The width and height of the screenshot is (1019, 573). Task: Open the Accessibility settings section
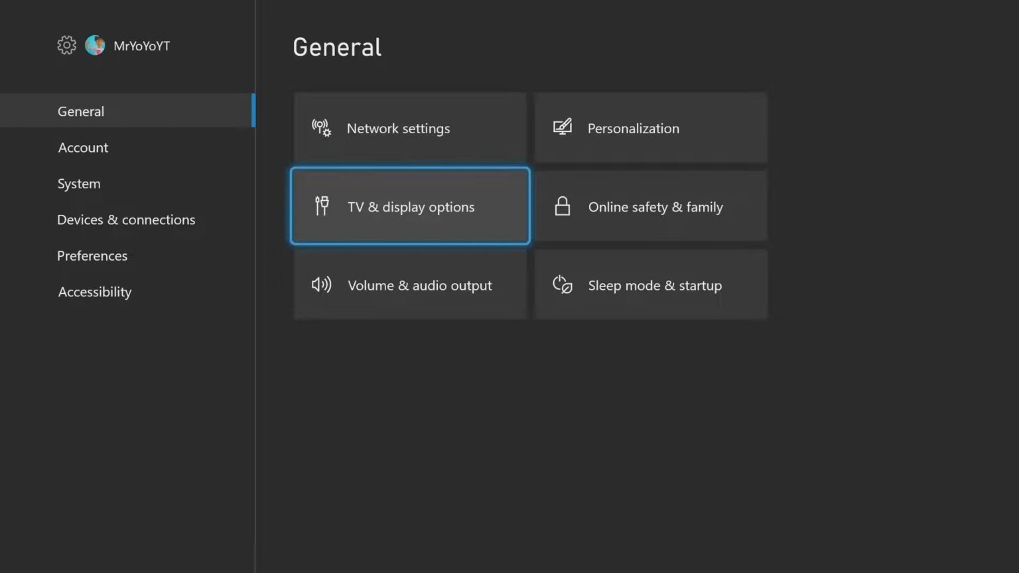(94, 292)
